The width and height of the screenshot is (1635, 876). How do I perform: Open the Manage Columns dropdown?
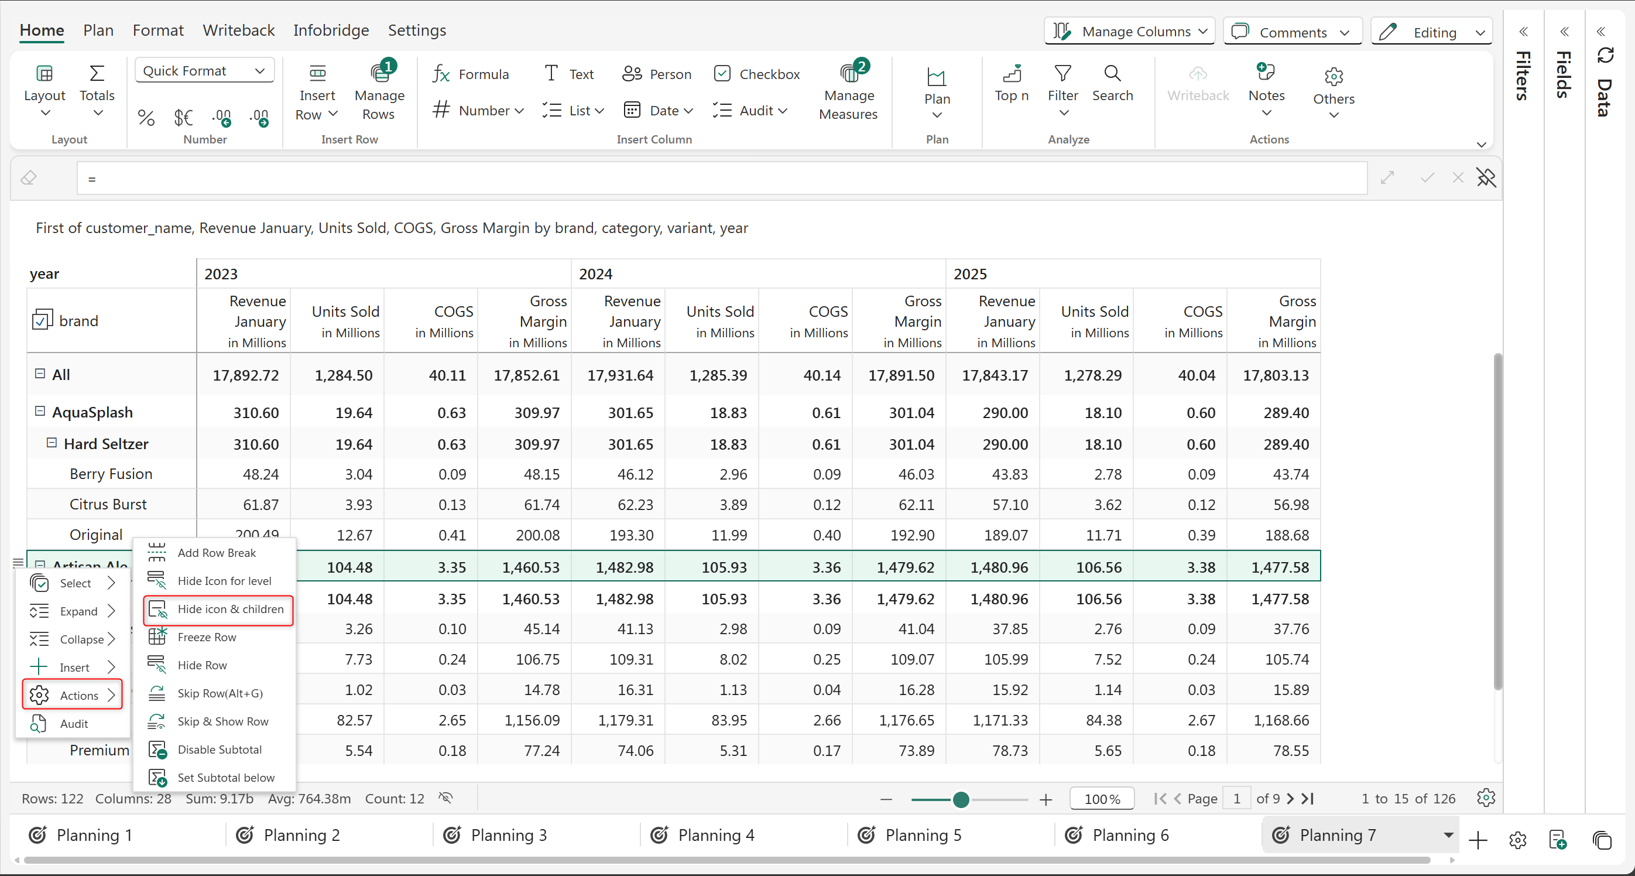point(1130,32)
